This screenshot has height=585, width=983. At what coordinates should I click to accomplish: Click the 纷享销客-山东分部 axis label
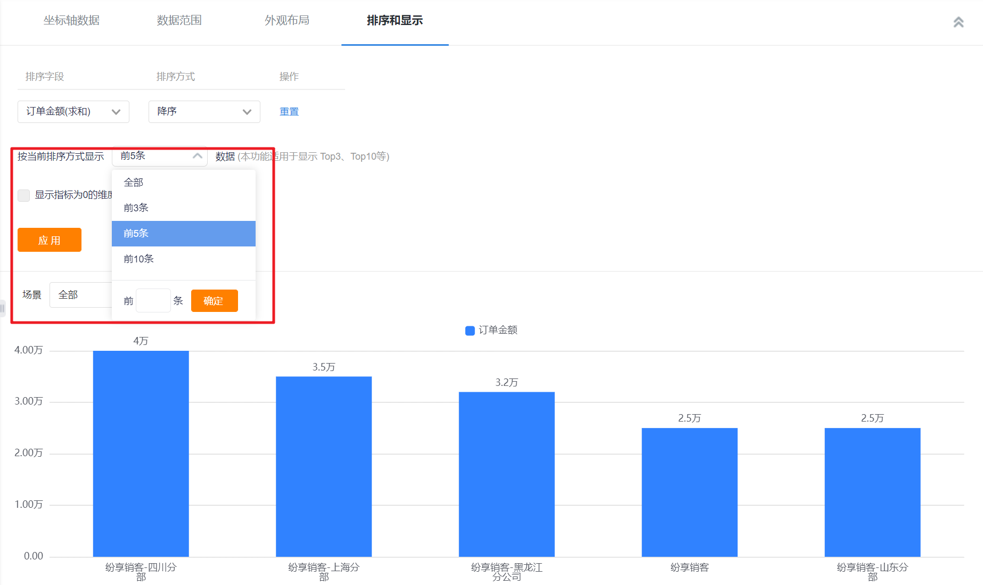[x=873, y=572]
